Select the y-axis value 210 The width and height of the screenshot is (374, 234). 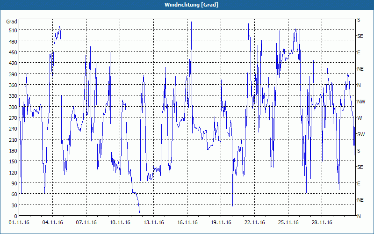(13, 139)
